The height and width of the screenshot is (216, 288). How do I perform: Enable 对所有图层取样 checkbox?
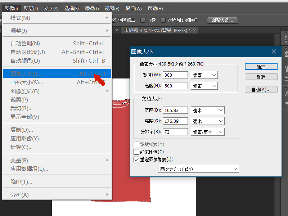[x=163, y=20]
